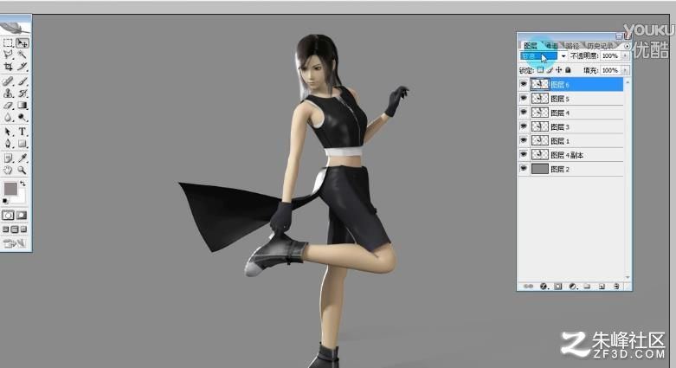Swap foreground and background colors
Screen dimensions: 676x368
[x=23, y=184]
